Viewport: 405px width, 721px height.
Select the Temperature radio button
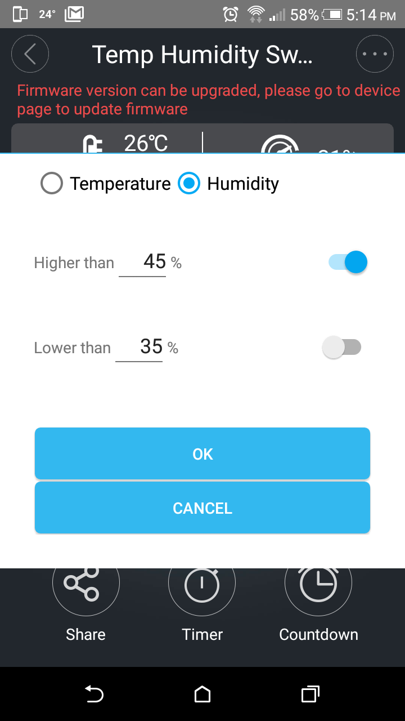(x=51, y=184)
